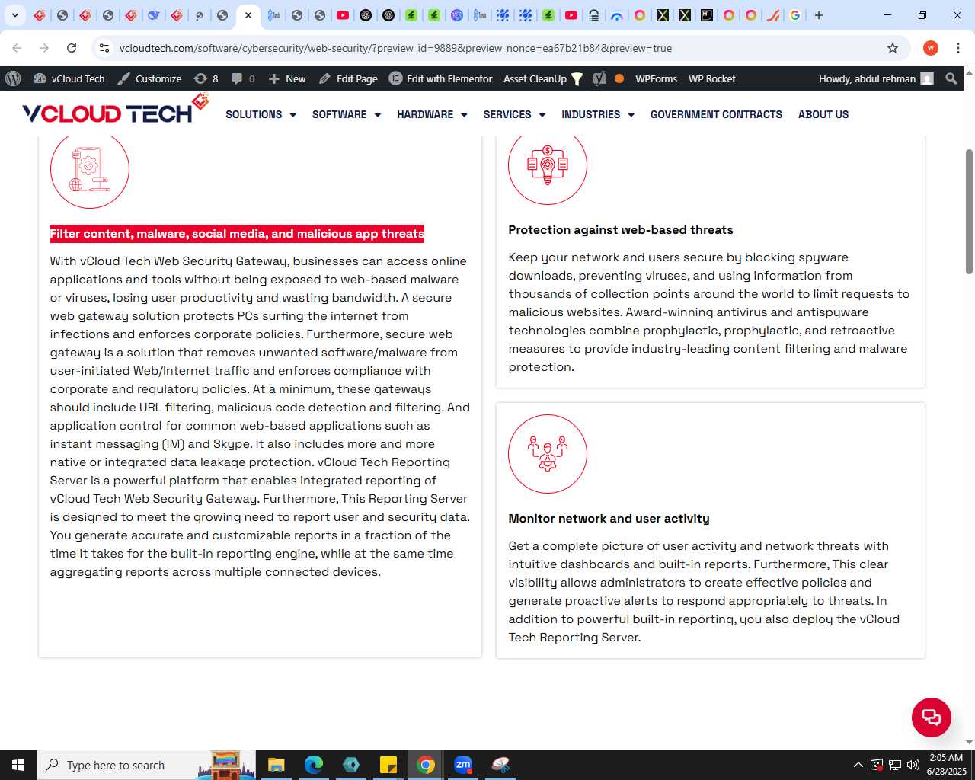
Task: Click the Protection against web-based threats icon
Action: tap(548, 165)
